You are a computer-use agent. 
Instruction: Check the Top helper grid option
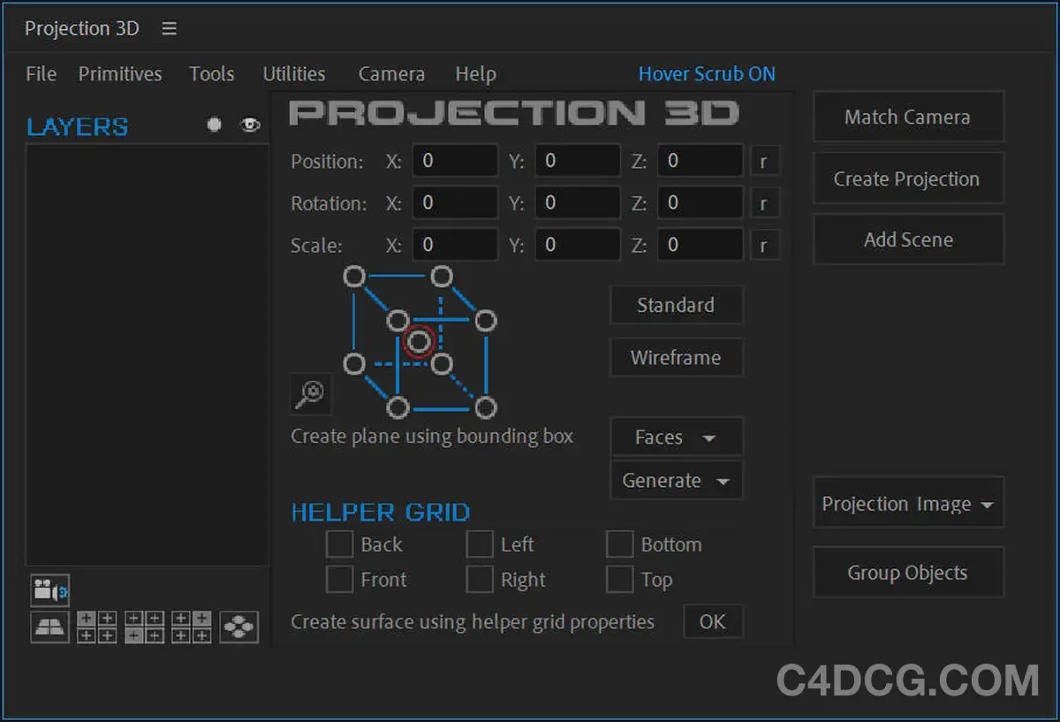619,579
